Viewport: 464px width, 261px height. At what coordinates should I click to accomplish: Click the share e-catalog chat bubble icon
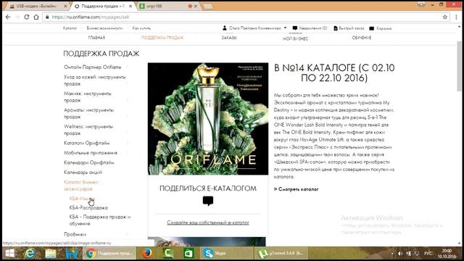208,202
